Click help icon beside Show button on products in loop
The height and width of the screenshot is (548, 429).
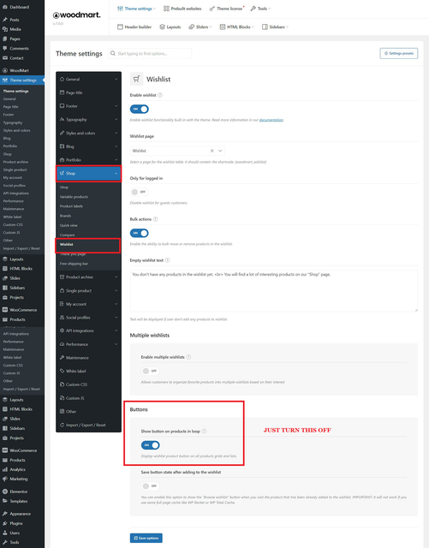[204, 432]
